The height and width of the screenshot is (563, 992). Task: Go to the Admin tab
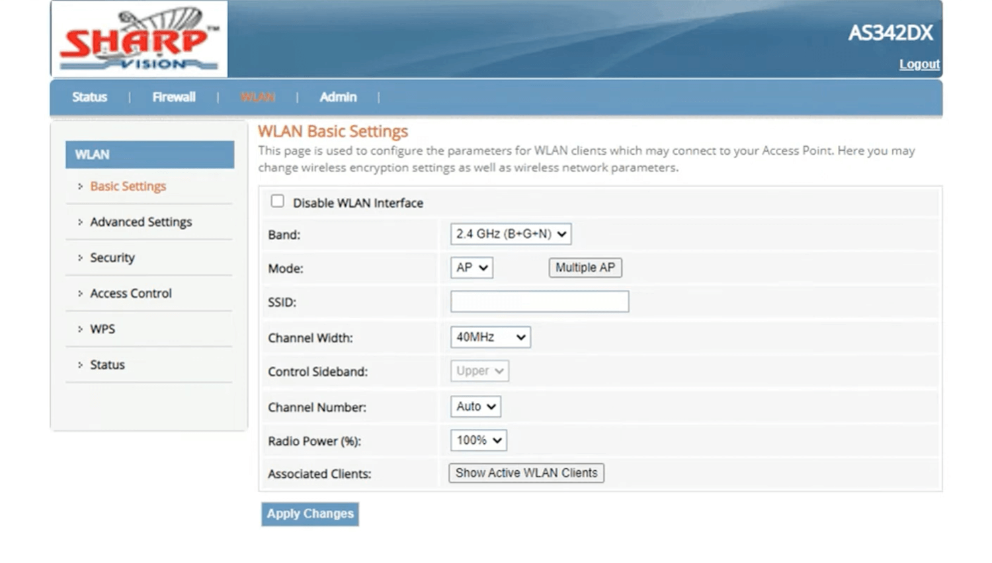(338, 97)
